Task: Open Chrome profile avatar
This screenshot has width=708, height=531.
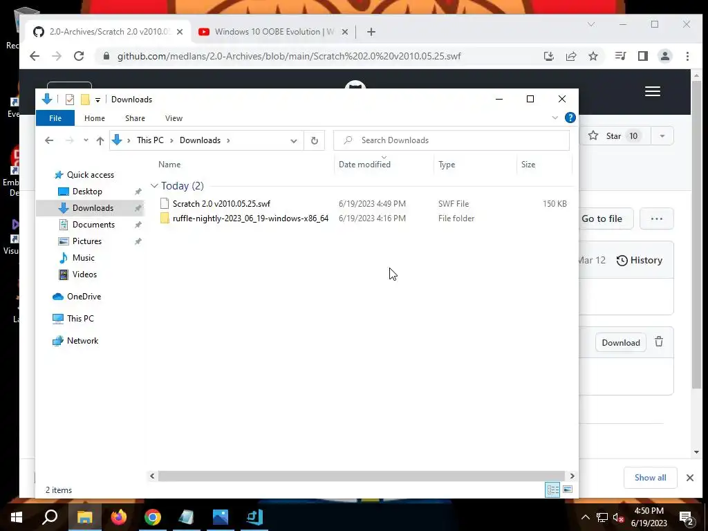Action: [665, 57]
